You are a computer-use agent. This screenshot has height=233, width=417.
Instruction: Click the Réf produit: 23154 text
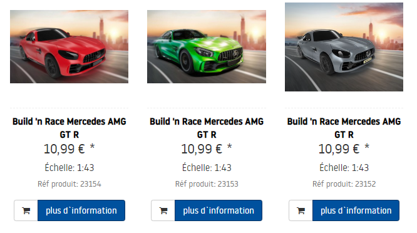coord(69,184)
